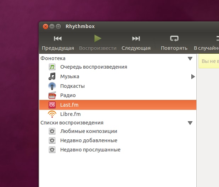
Task: Click the Радио red radio icon
Action: tap(52, 95)
